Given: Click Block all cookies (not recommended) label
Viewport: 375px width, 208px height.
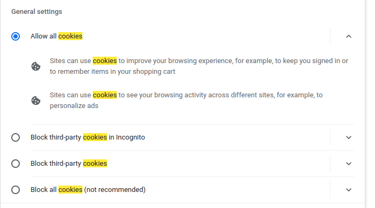Looking at the screenshot, I should pyautogui.click(x=88, y=190).
